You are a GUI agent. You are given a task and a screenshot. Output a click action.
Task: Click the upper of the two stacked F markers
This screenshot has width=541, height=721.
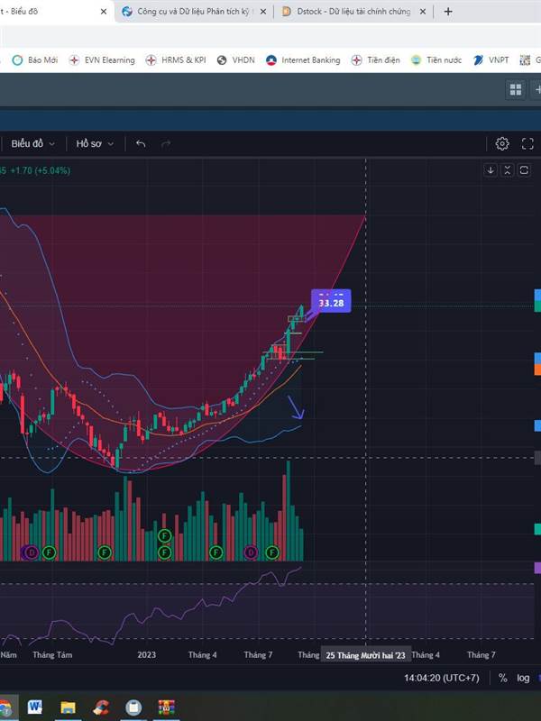tap(164, 535)
